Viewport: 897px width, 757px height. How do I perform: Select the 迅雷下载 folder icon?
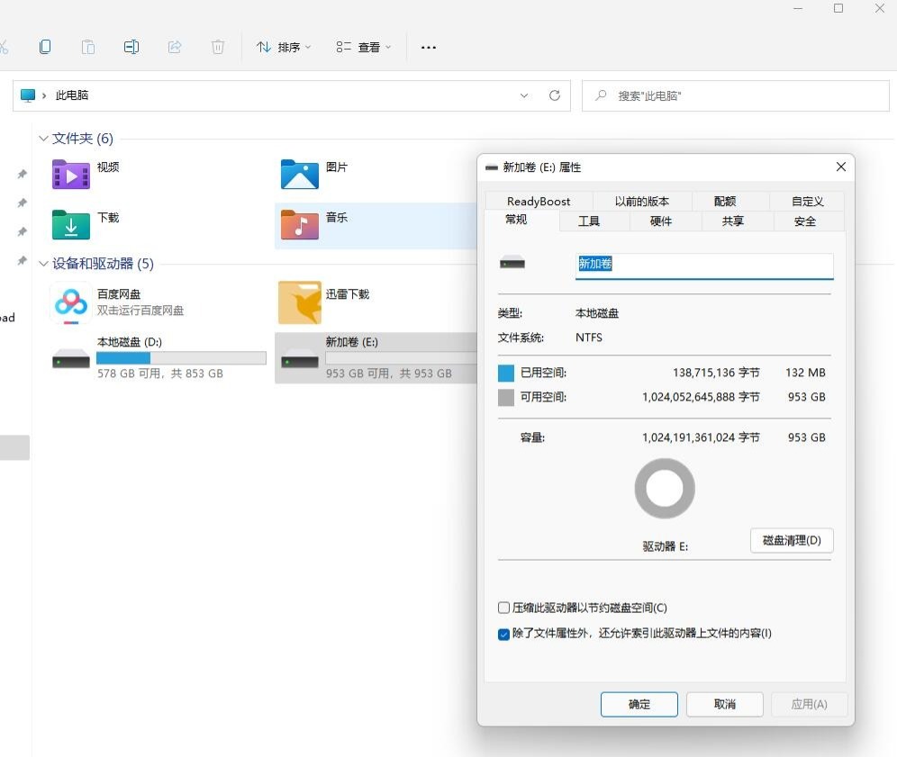coord(300,302)
